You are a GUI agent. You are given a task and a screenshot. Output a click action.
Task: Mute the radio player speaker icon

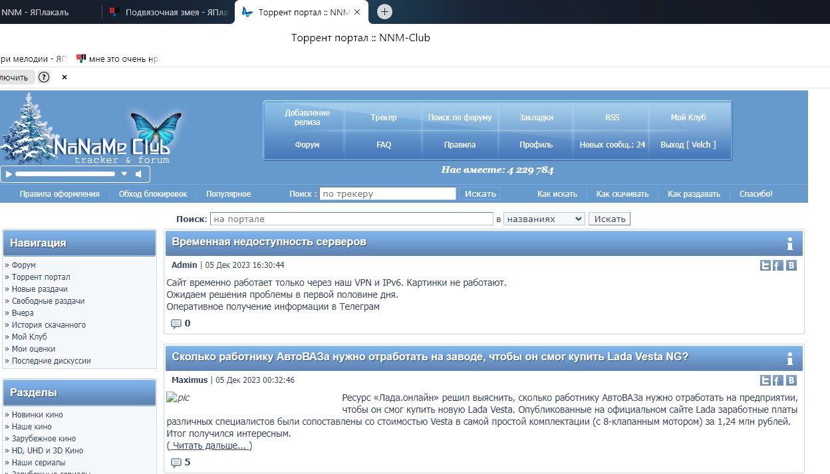(139, 174)
